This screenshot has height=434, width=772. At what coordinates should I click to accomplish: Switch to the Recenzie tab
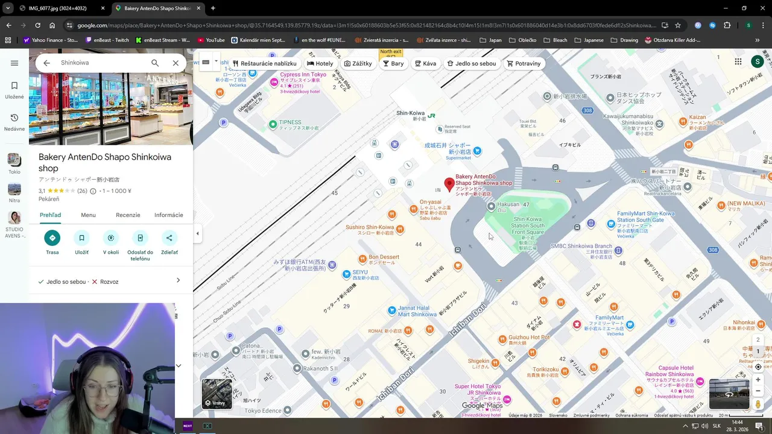point(128,215)
